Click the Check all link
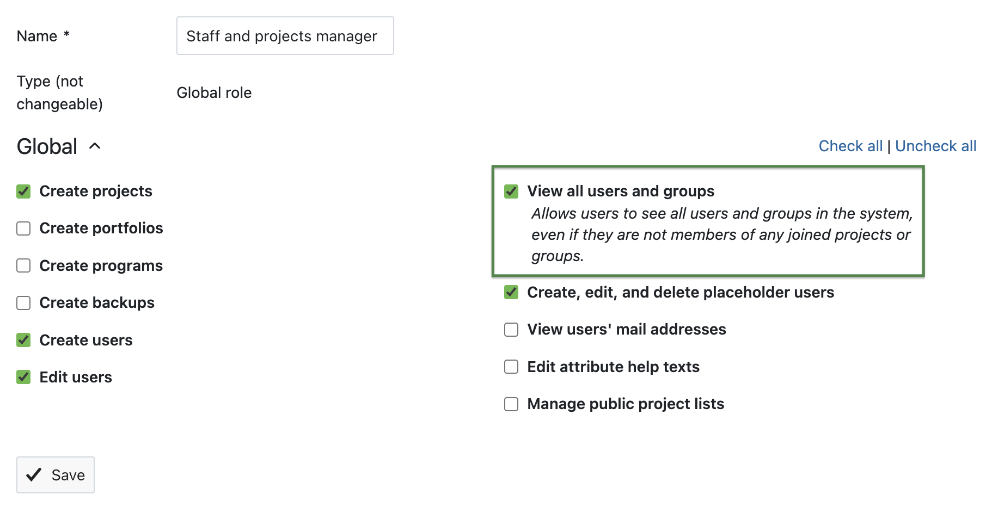Screen dimensions: 992x507 tap(850, 146)
